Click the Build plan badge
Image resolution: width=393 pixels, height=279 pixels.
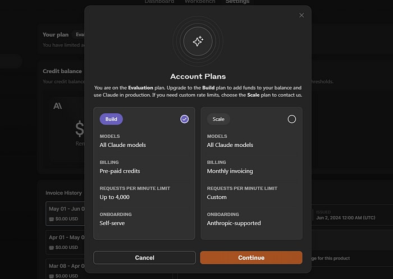(x=111, y=119)
